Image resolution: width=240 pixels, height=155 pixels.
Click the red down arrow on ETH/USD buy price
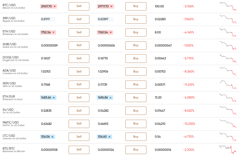pyautogui.click(x=111, y=32)
